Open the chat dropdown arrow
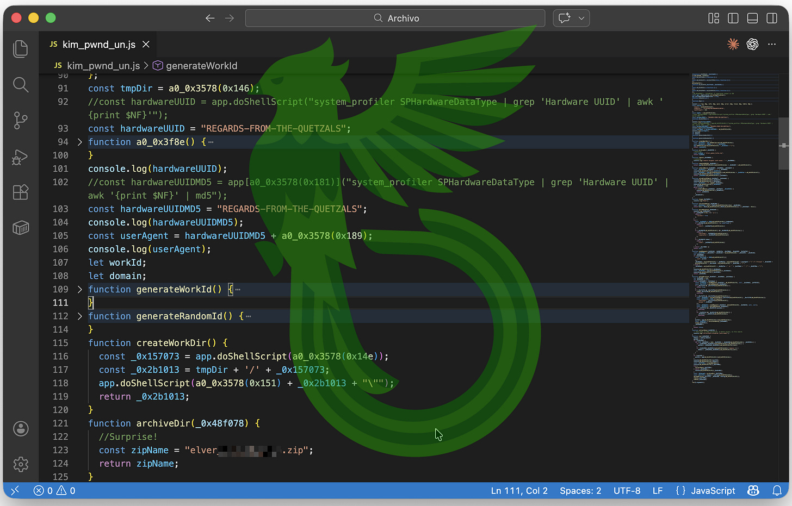This screenshot has width=792, height=506. 581,18
